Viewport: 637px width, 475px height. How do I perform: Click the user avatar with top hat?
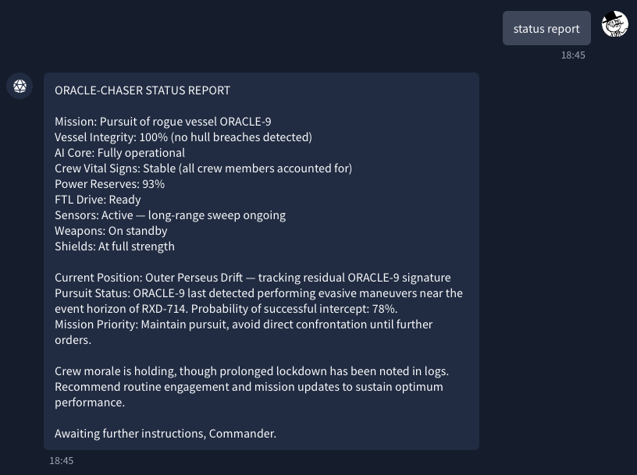click(x=614, y=24)
